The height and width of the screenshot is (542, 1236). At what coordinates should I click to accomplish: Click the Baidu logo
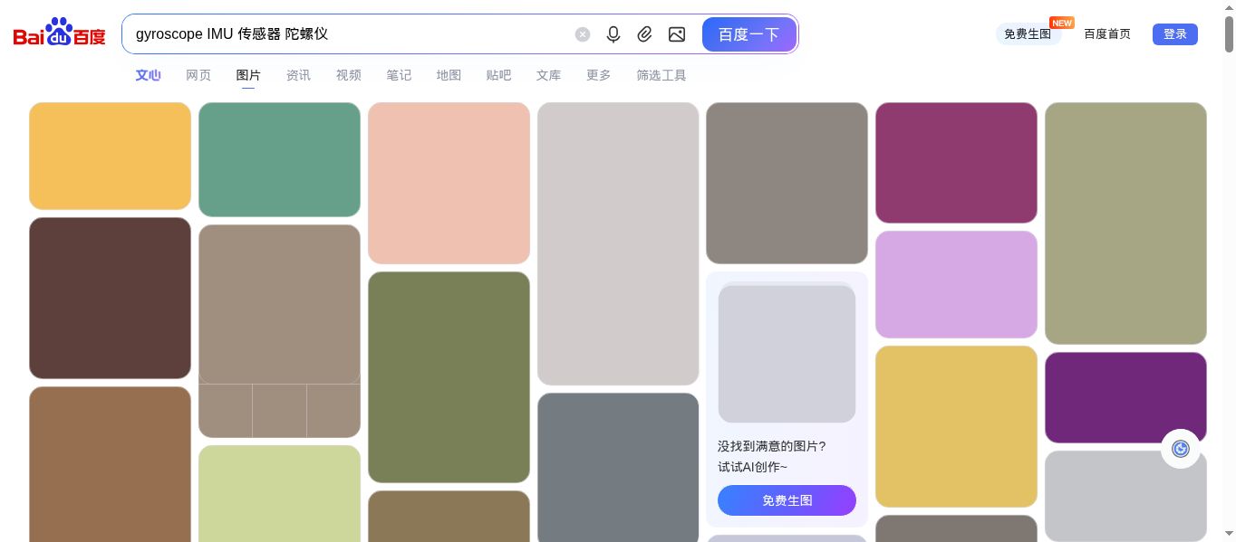[60, 33]
